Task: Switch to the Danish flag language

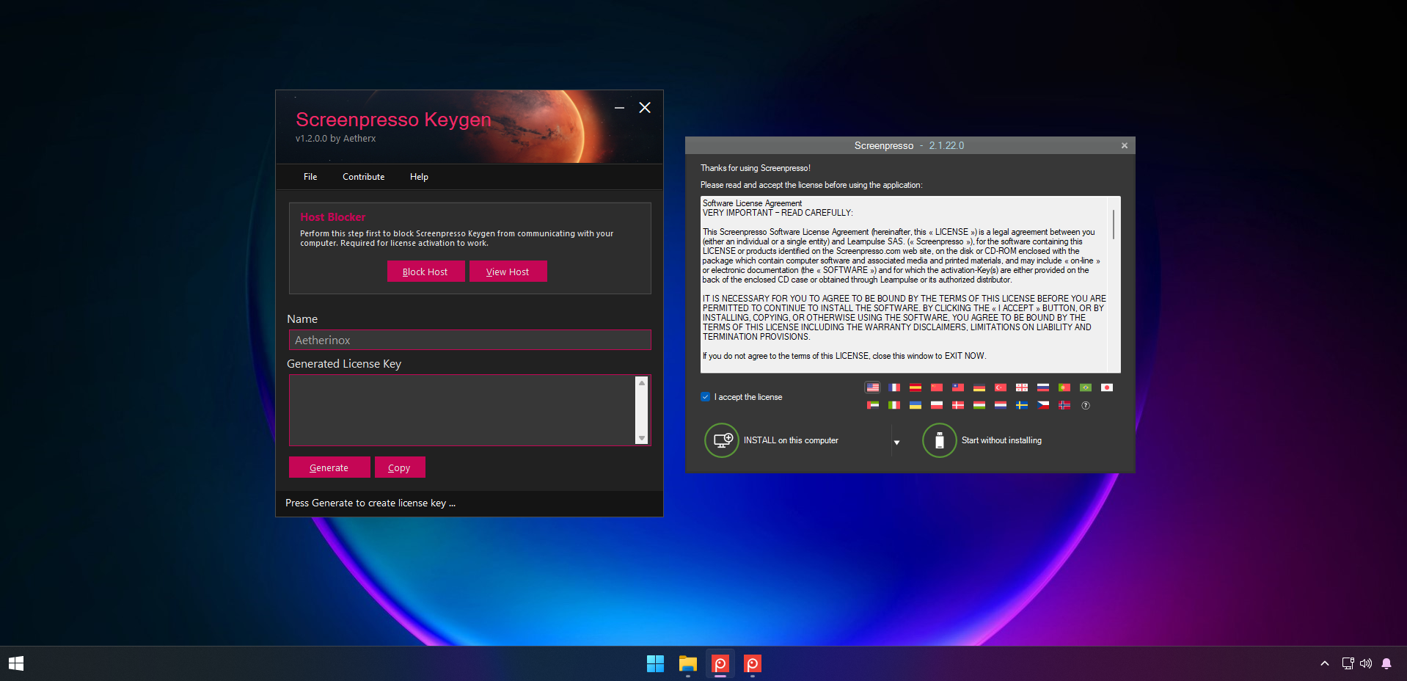Action: [x=957, y=405]
